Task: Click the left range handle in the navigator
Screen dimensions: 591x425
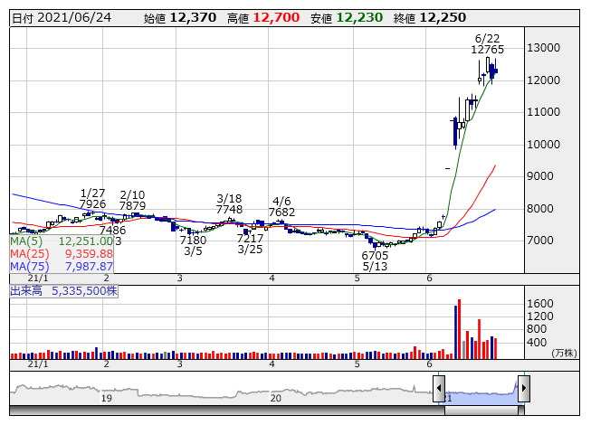Action: pos(440,389)
